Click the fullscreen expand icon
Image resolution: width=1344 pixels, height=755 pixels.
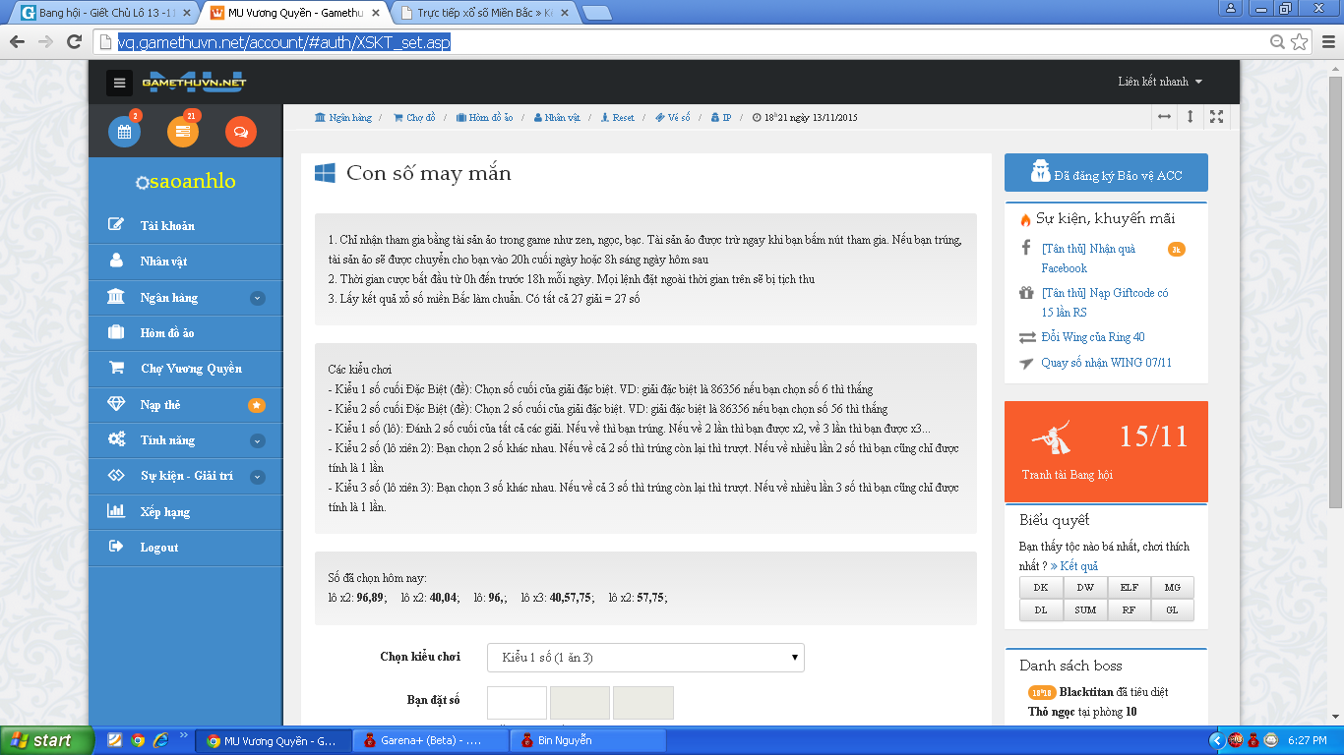coord(1217,117)
